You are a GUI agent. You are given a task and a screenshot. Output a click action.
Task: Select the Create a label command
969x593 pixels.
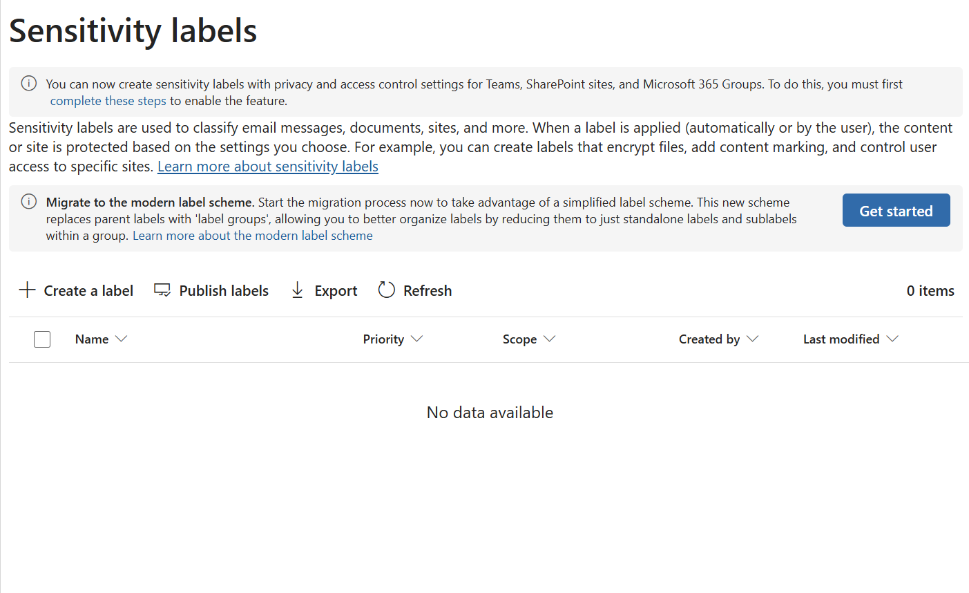click(x=88, y=291)
